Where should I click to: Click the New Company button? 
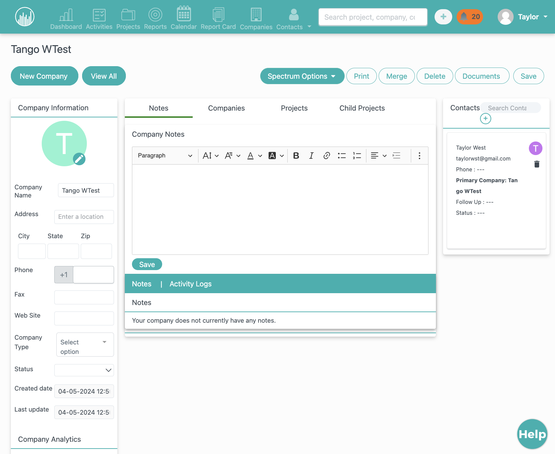coord(44,76)
